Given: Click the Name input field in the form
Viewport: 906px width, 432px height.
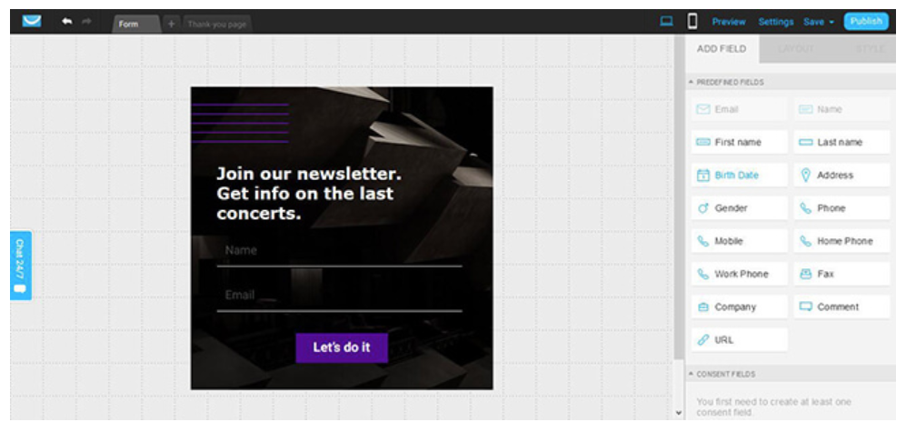Looking at the screenshot, I should [x=339, y=251].
